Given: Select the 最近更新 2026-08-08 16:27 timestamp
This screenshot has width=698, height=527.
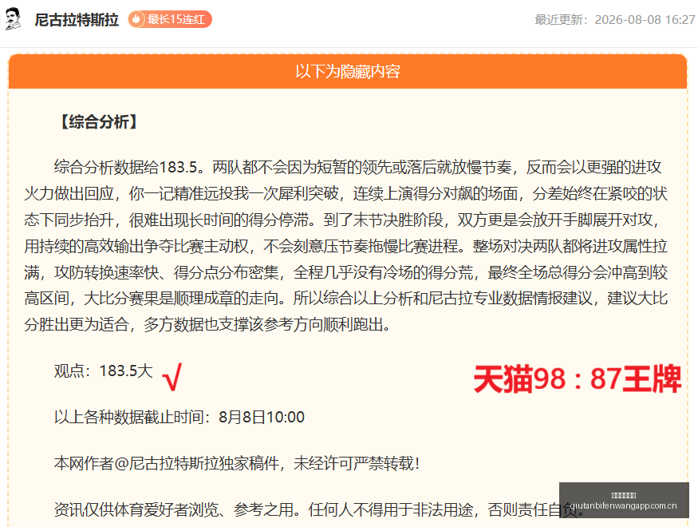Looking at the screenshot, I should (x=615, y=20).
